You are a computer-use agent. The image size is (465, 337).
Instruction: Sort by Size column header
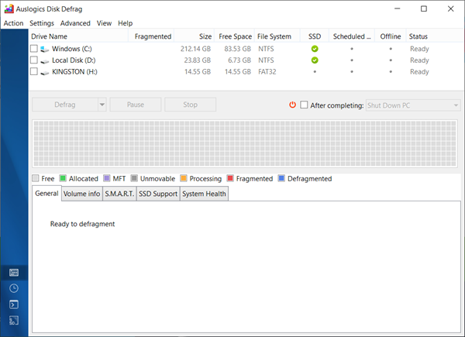(x=195, y=36)
